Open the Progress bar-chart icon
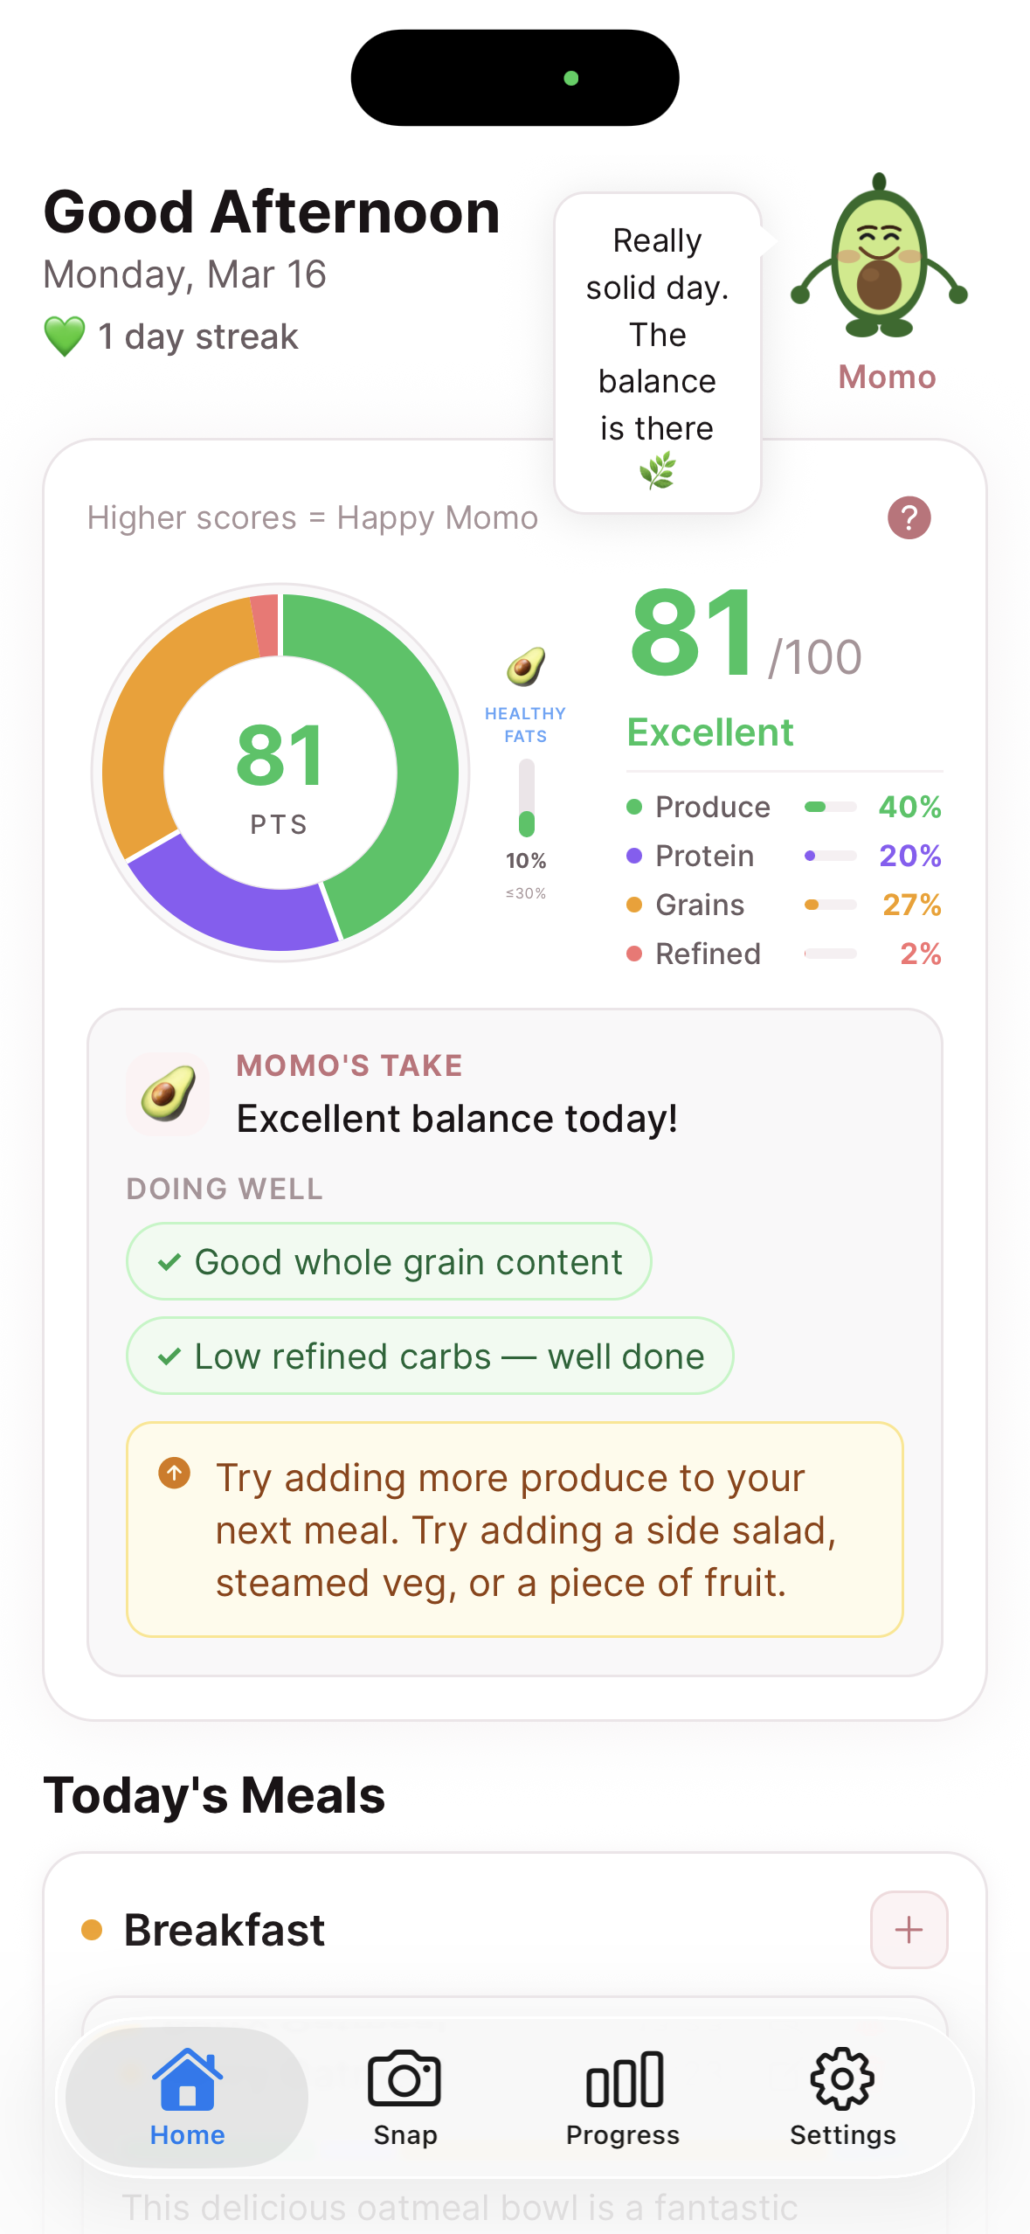 point(622,2078)
